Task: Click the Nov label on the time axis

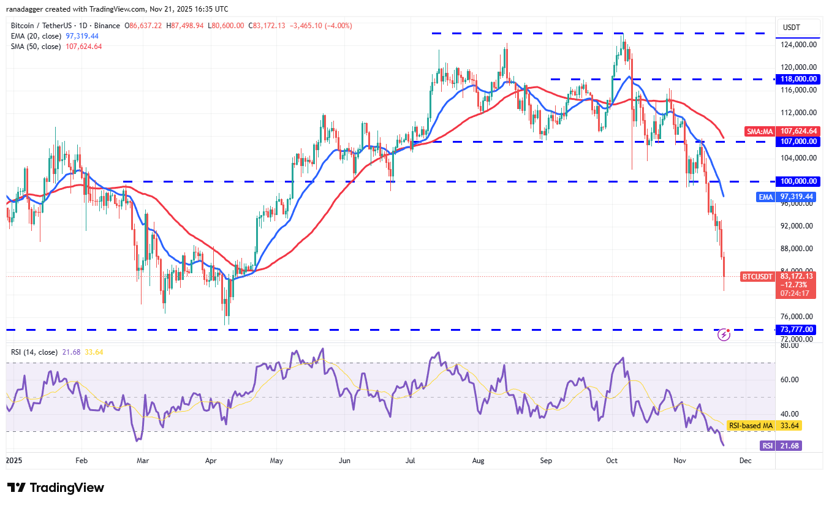Action: tap(680, 460)
